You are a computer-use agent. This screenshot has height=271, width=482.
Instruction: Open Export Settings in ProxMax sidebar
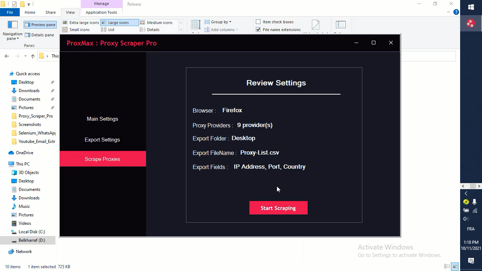[x=102, y=140]
